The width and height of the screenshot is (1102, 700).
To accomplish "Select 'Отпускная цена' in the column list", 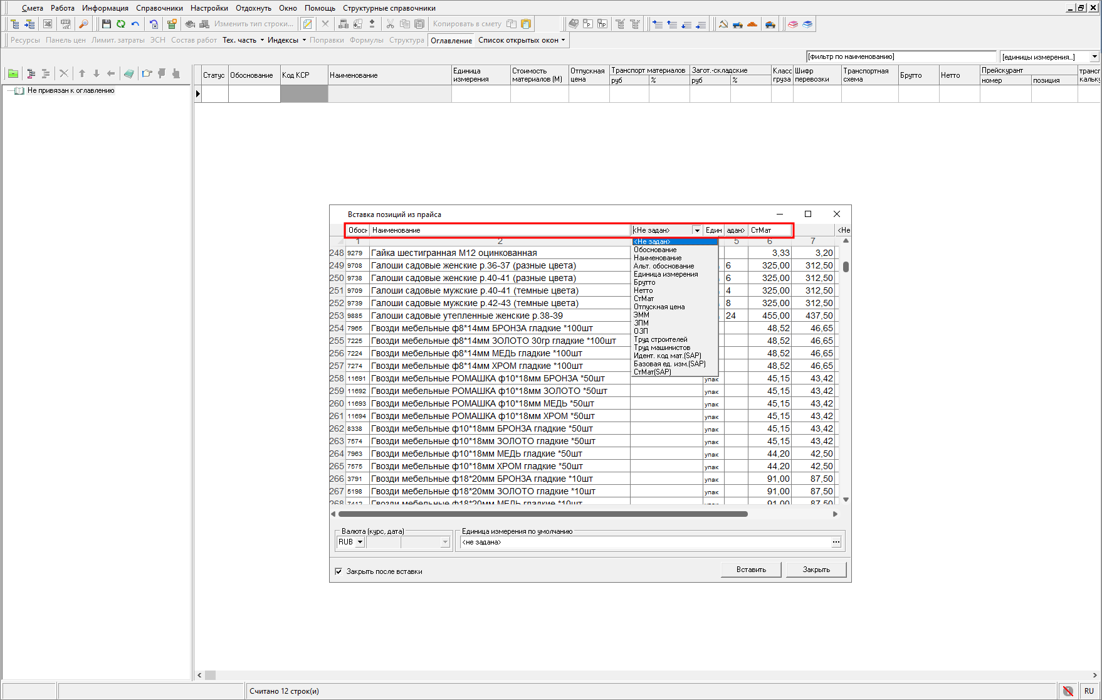I will click(x=659, y=307).
